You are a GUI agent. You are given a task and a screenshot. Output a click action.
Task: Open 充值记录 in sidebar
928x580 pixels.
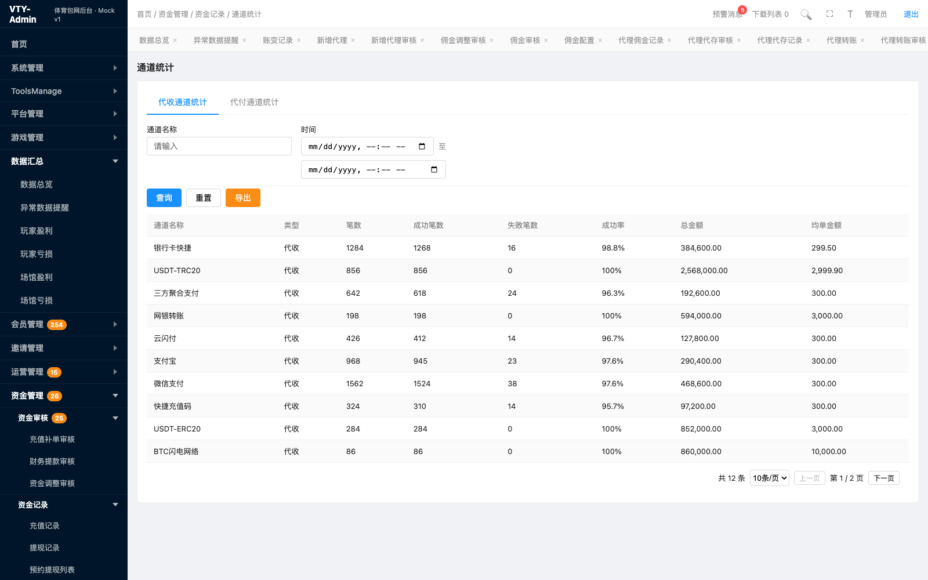[x=64, y=526]
